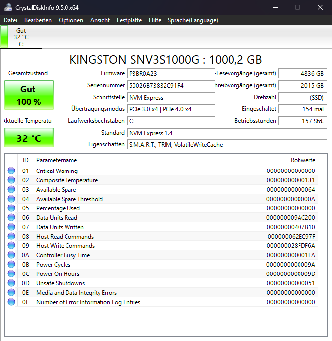The height and width of the screenshot is (341, 332).
Task: Select the drive C: tab (Gut 32 °C)
Action: coord(21,37)
